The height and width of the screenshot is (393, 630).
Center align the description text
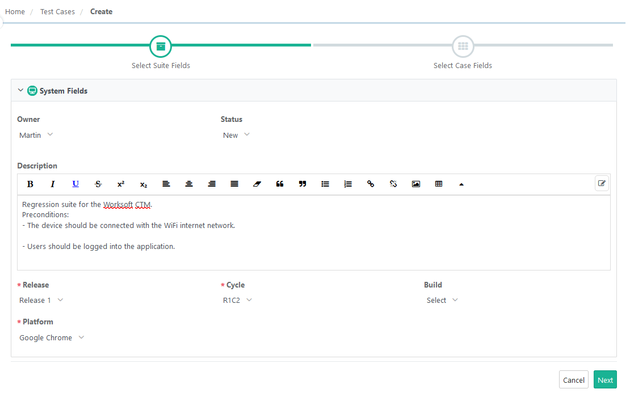click(189, 184)
